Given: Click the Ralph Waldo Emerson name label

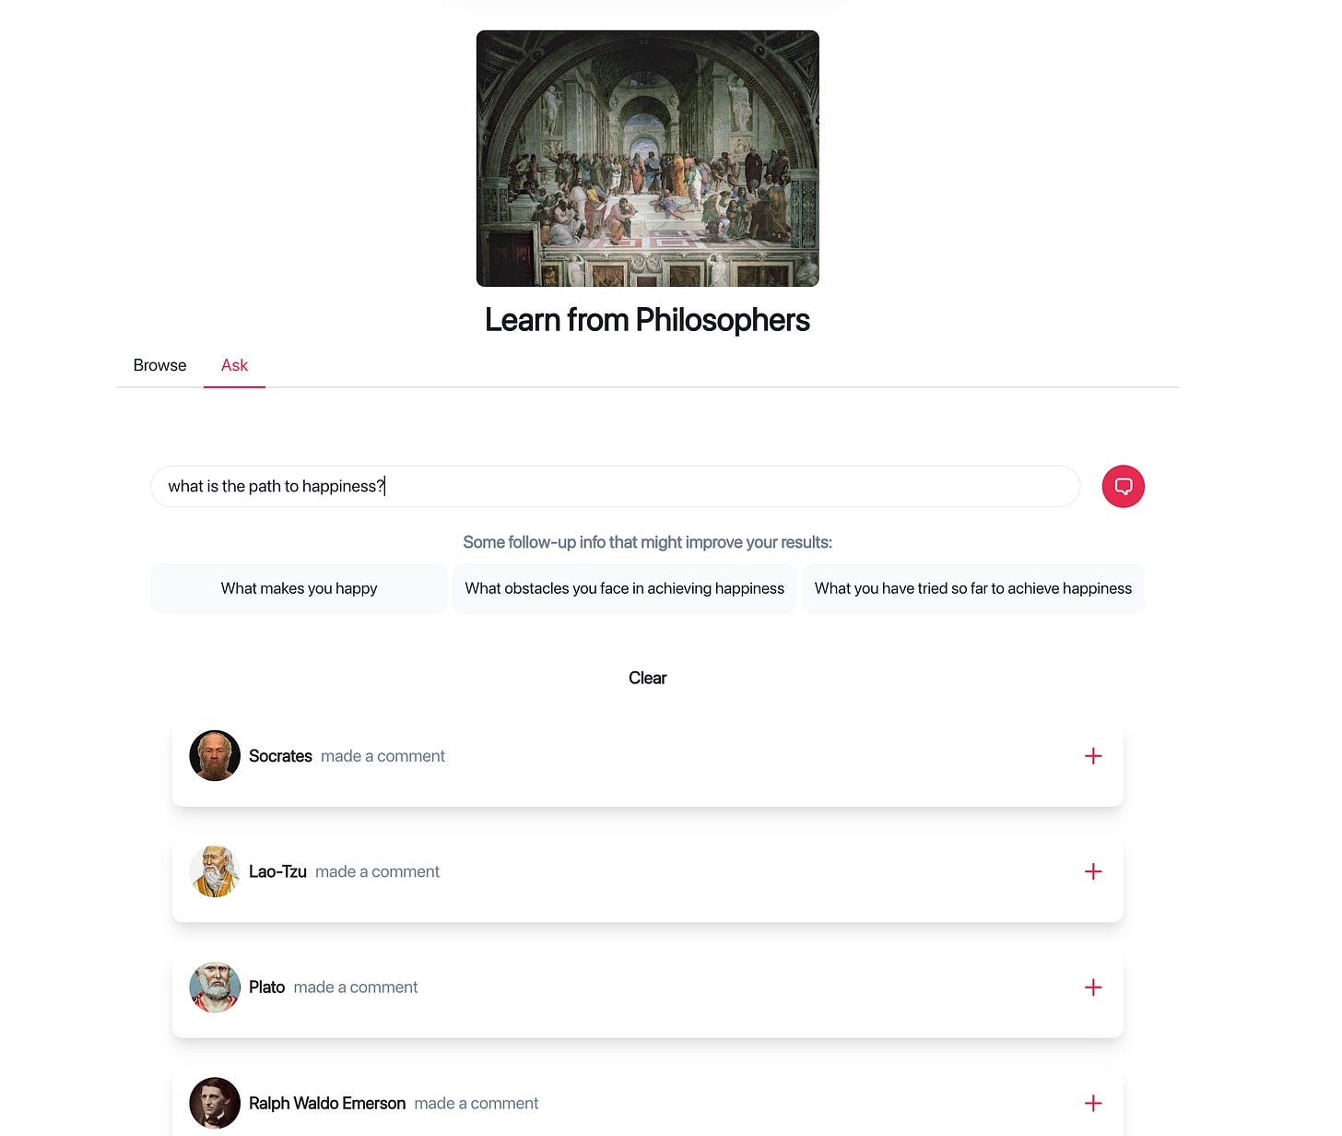Looking at the screenshot, I should pos(327,1103).
